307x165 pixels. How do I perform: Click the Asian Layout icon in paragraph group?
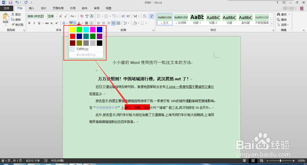[x=135, y=16]
